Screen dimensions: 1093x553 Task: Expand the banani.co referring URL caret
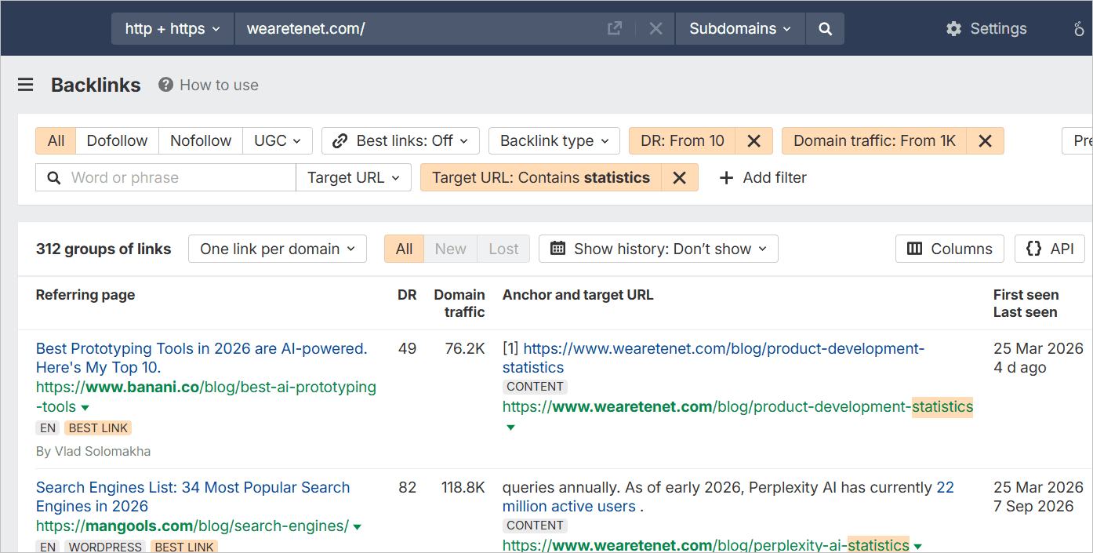coord(85,408)
